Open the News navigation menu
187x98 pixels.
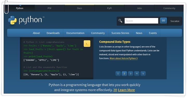(x=139, y=33)
